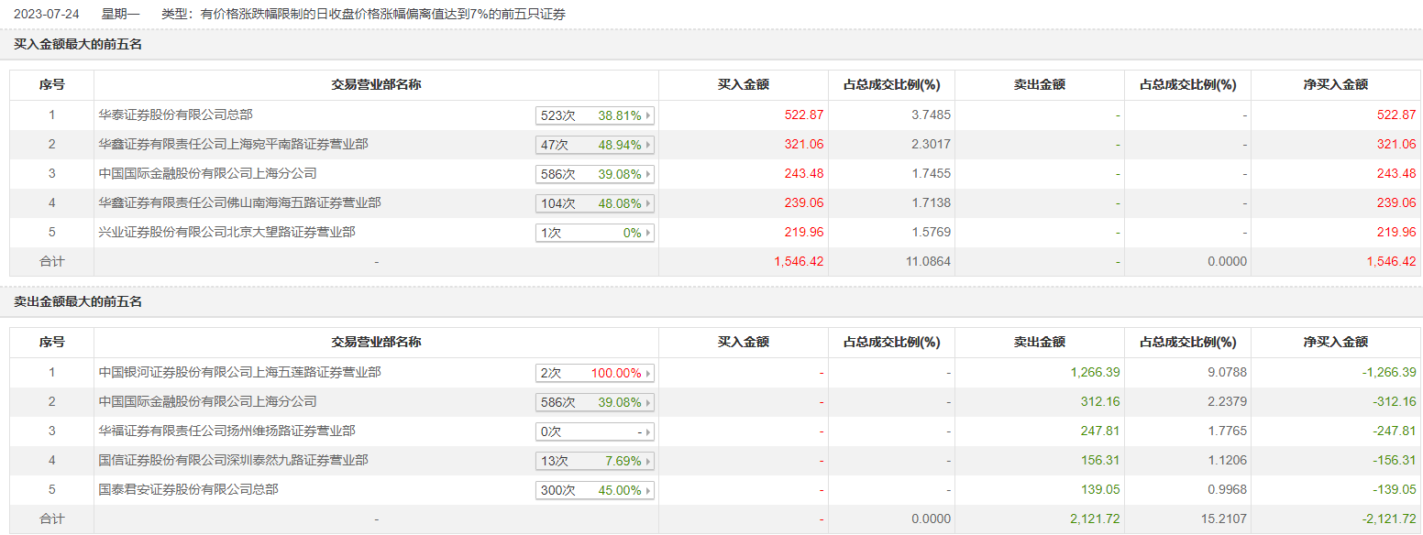Select the ratio value 9.0788
Screen dimensions: 1423x535
pos(1226,372)
